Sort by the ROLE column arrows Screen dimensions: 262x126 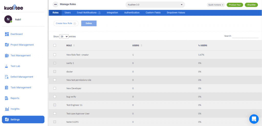[74, 45]
